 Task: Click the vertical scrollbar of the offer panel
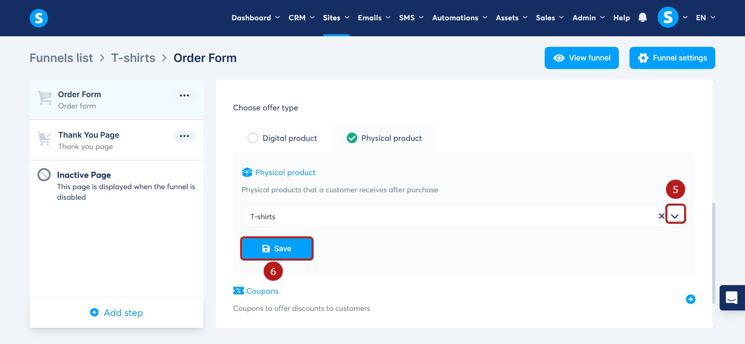tap(714, 253)
